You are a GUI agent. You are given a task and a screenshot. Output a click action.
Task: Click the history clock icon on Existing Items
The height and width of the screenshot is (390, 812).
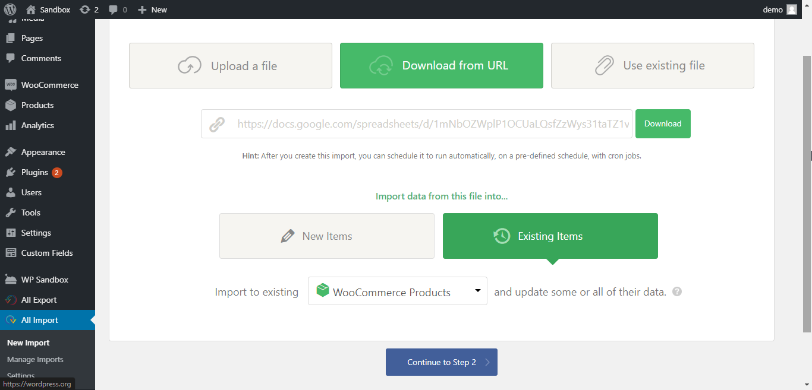(502, 236)
